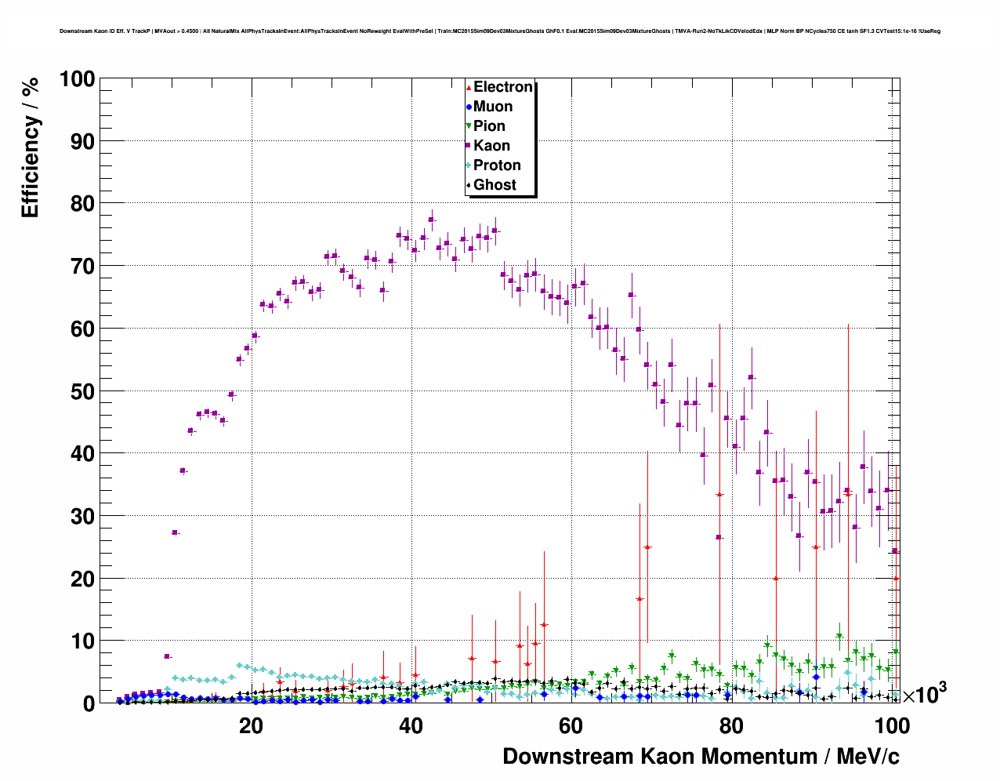Click the small plot title text at top
Viewport: 1000px width, 781px height.
coord(500,31)
